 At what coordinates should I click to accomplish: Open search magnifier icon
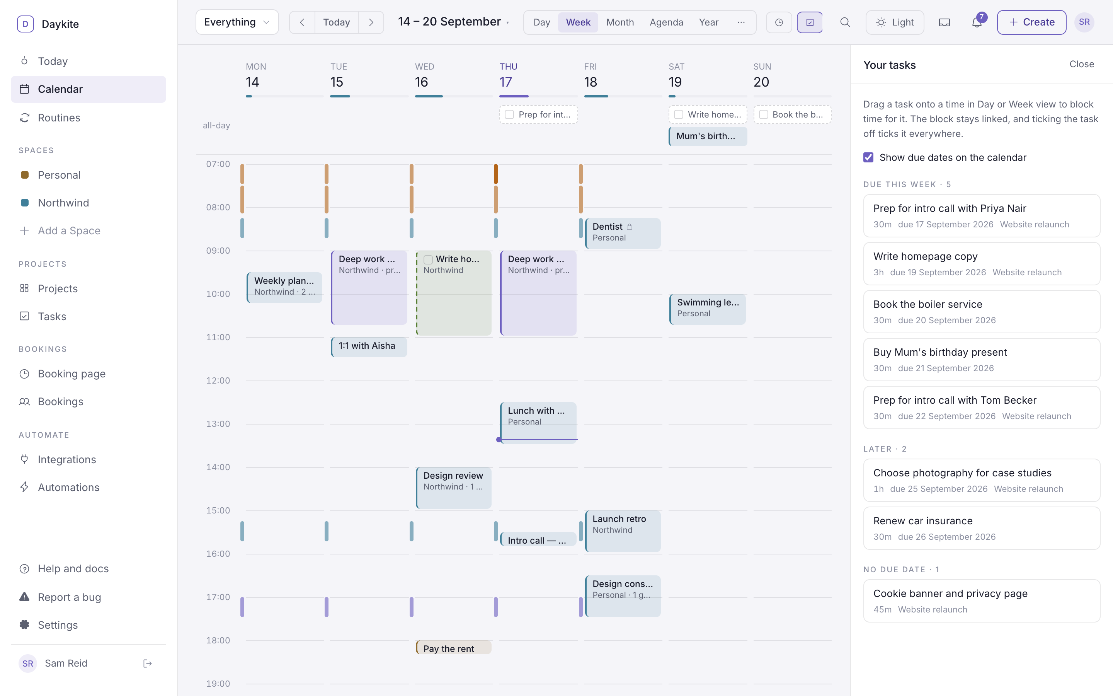point(845,22)
